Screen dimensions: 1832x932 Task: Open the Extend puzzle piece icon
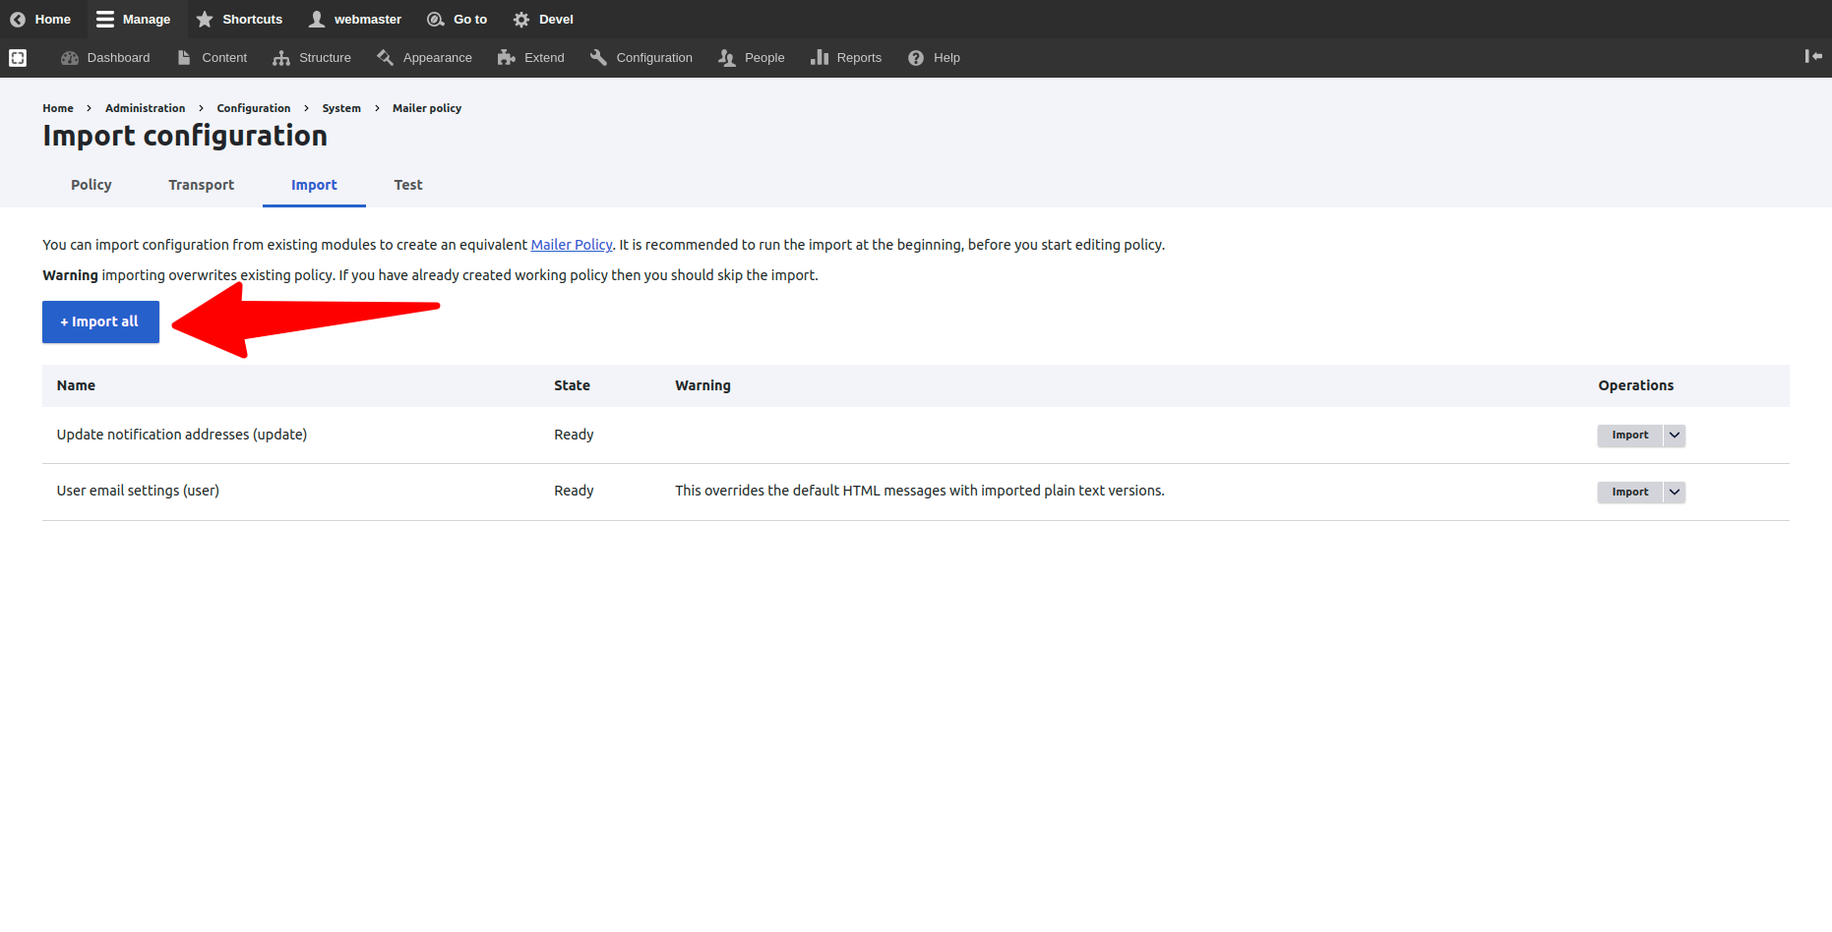pos(507,58)
